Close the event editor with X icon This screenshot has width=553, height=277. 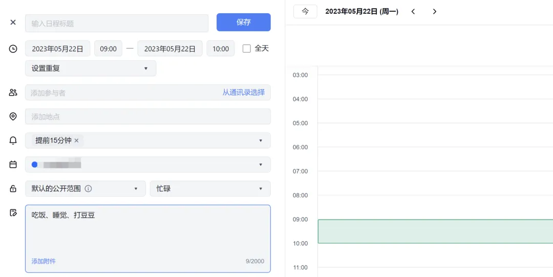13,23
